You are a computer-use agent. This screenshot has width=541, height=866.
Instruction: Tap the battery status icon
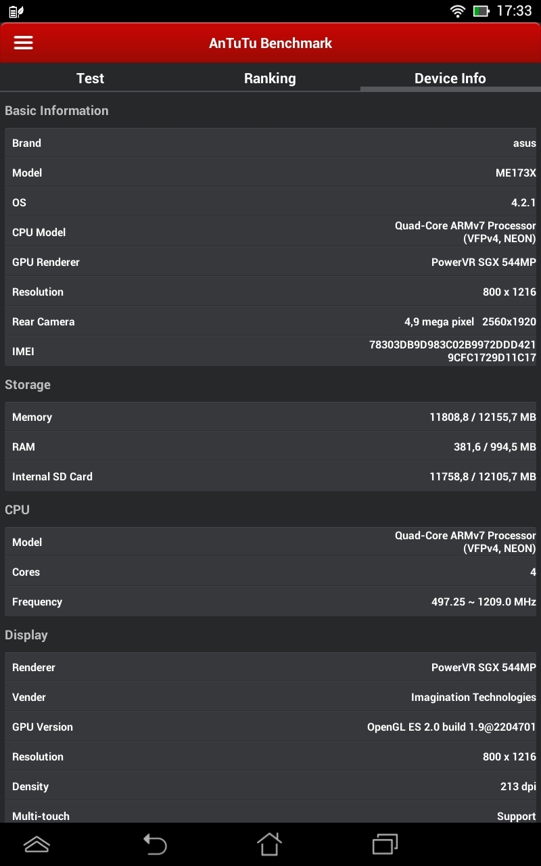pyautogui.click(x=481, y=11)
